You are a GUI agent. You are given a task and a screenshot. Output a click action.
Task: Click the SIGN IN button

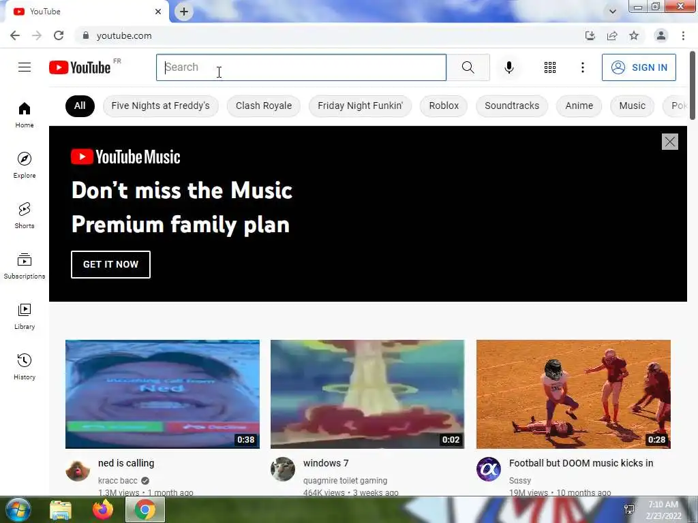point(639,67)
